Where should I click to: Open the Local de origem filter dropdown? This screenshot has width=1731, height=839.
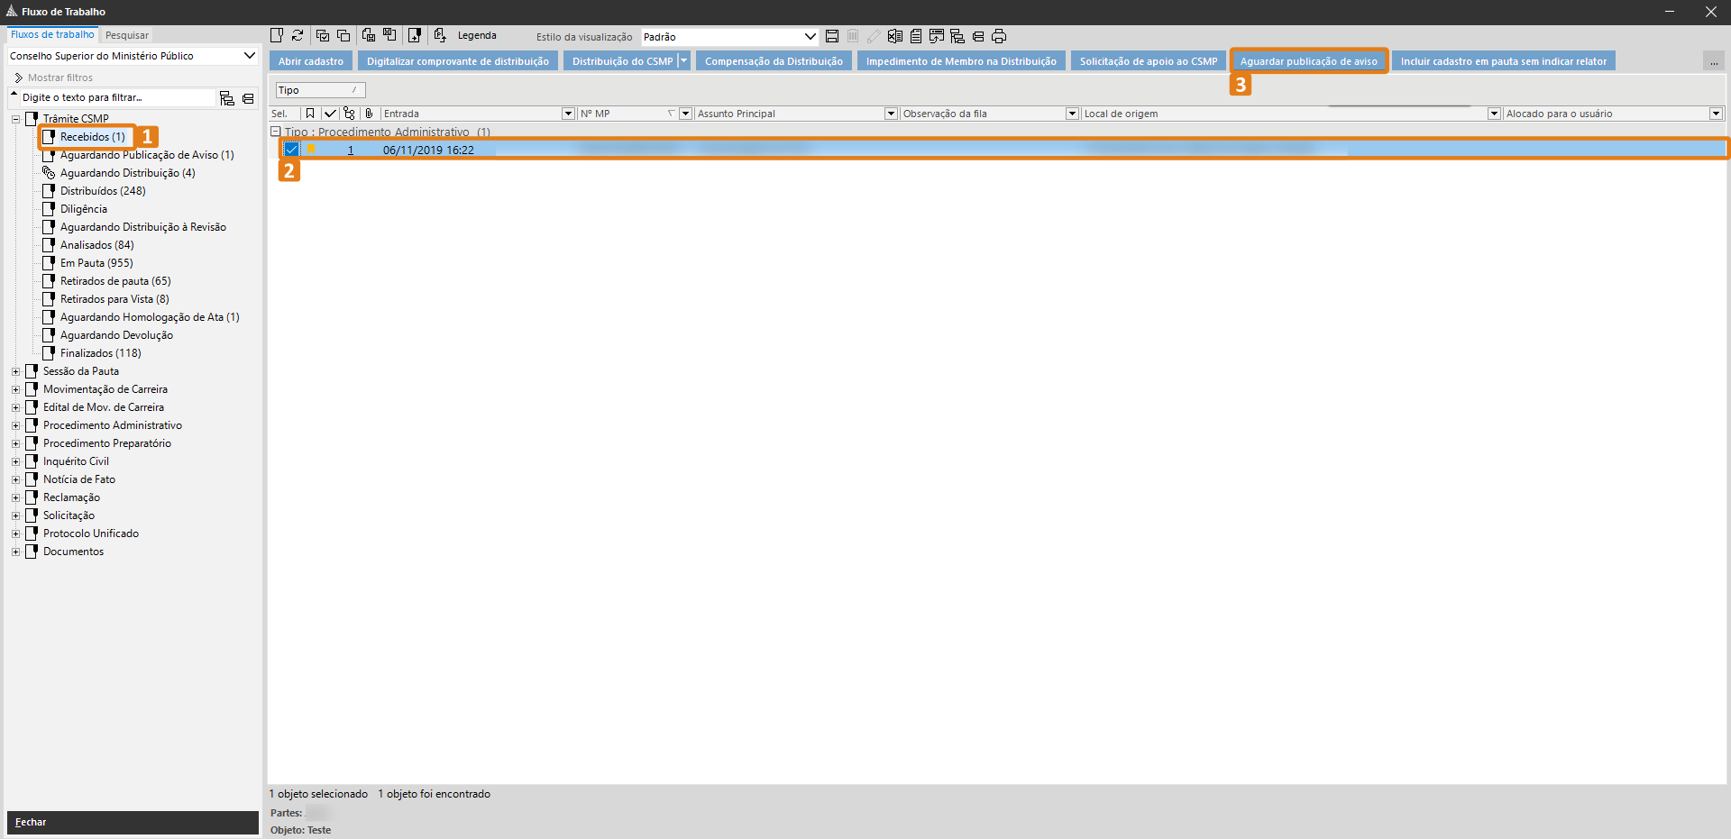(1494, 114)
